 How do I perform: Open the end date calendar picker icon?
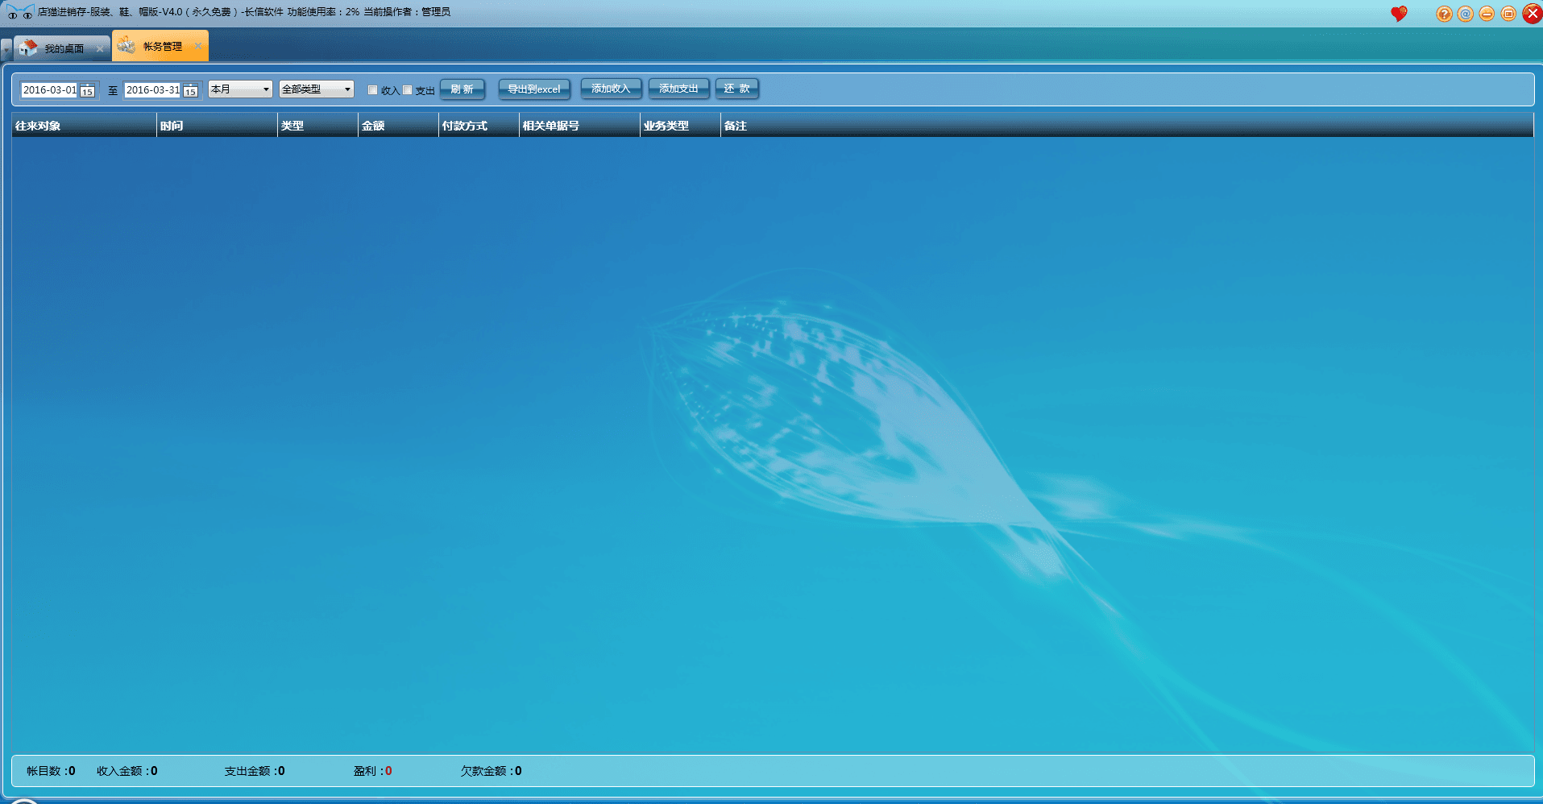pos(190,91)
